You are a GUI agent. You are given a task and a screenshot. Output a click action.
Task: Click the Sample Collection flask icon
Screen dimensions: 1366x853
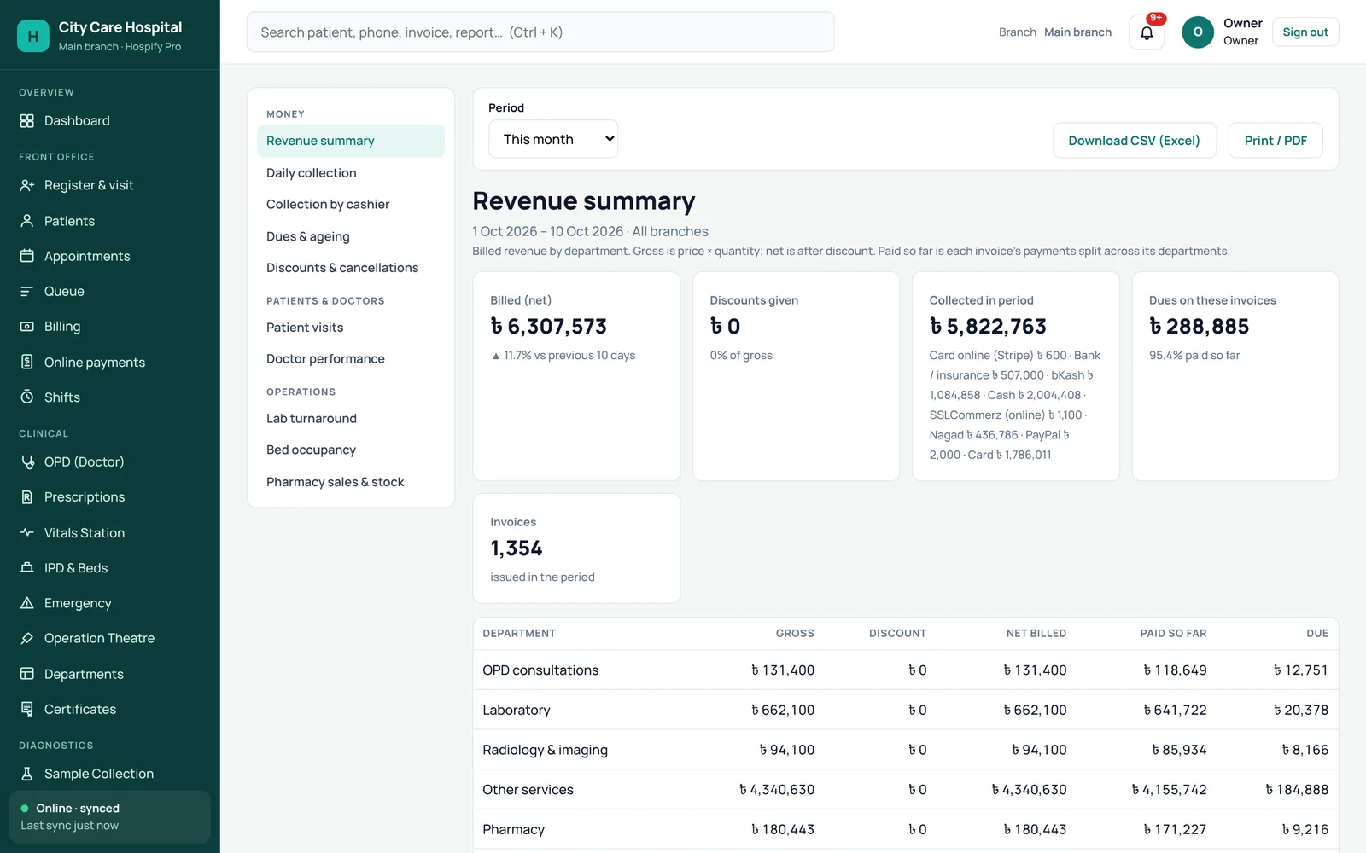pos(27,774)
